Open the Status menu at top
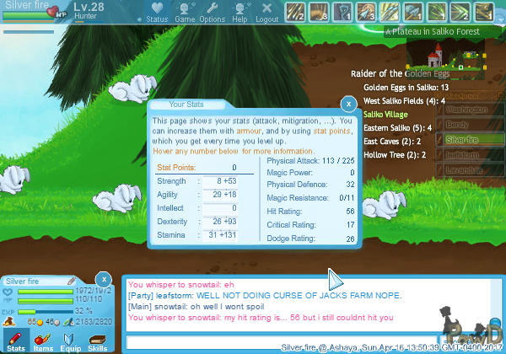 (x=156, y=13)
